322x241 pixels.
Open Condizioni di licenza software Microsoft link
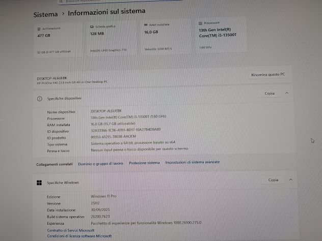click(79, 236)
